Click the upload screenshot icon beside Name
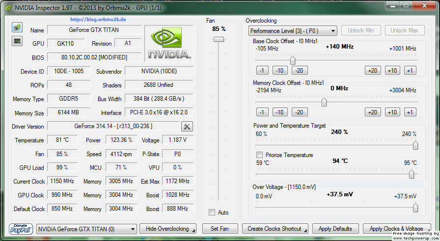 coord(17,27)
